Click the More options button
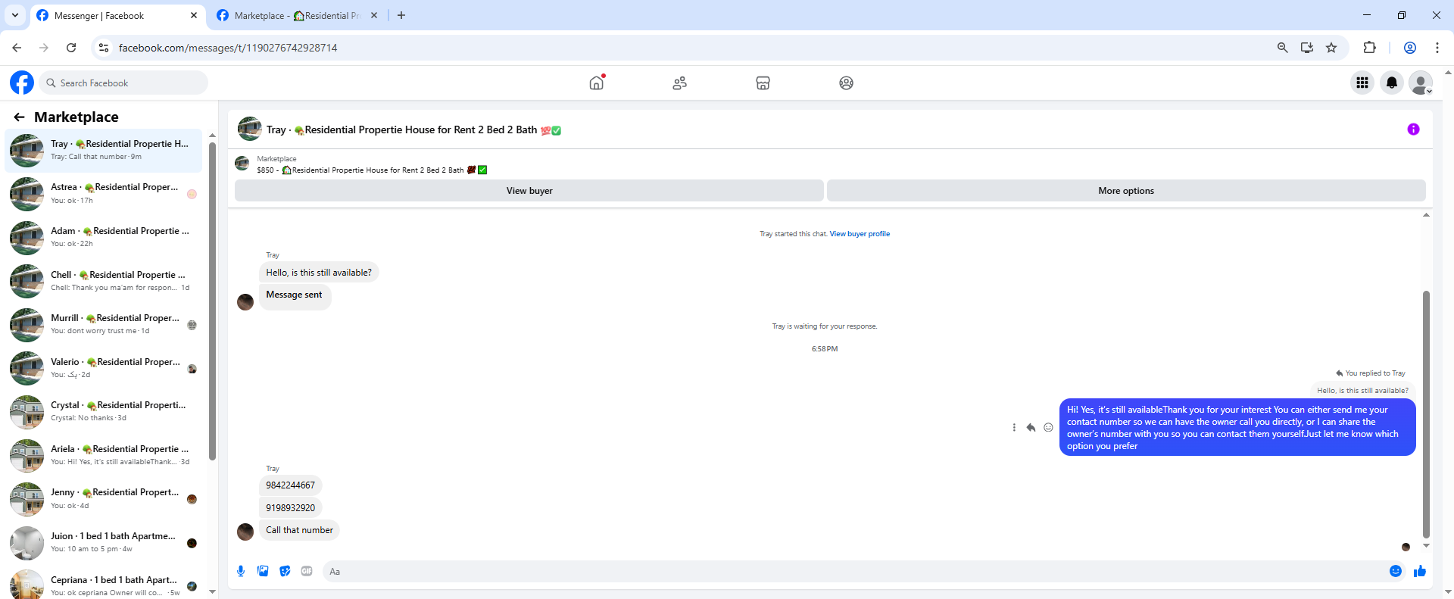The image size is (1454, 599). click(1126, 191)
